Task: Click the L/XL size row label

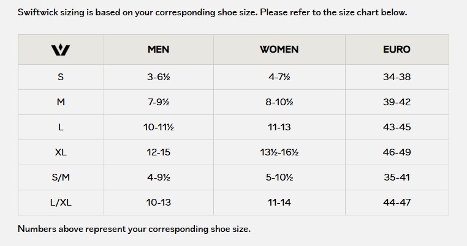Action: [61, 203]
